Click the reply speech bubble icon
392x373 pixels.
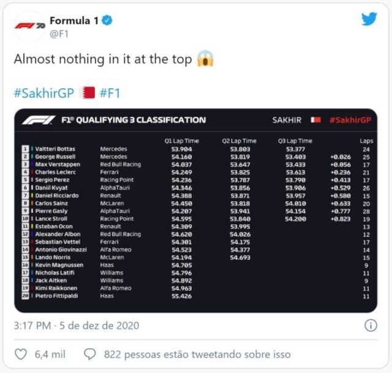click(90, 354)
